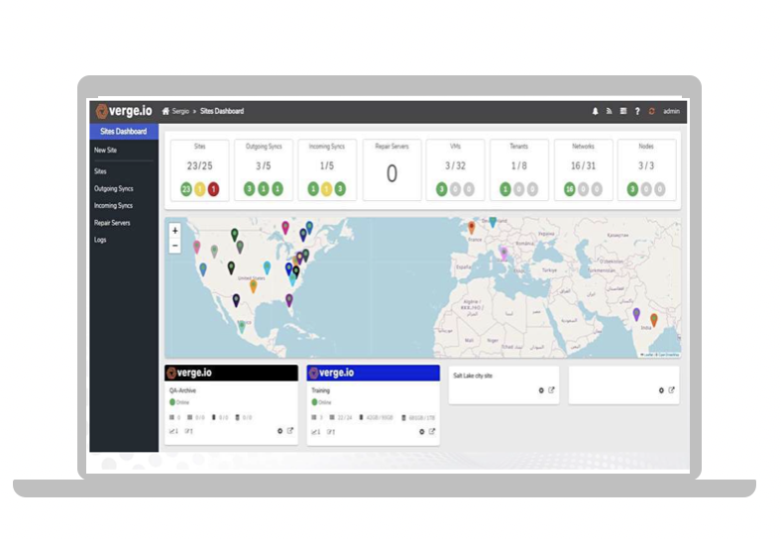Open the Repair Servers summary card

(x=391, y=169)
